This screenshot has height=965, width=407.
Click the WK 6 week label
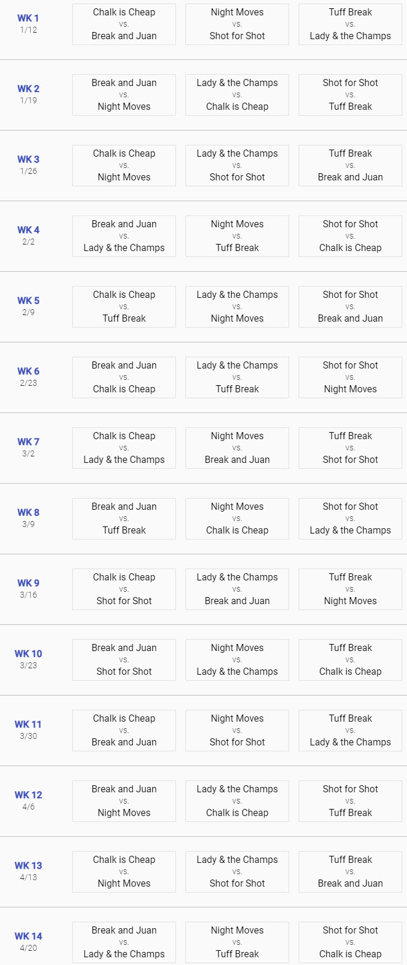pyautogui.click(x=28, y=371)
